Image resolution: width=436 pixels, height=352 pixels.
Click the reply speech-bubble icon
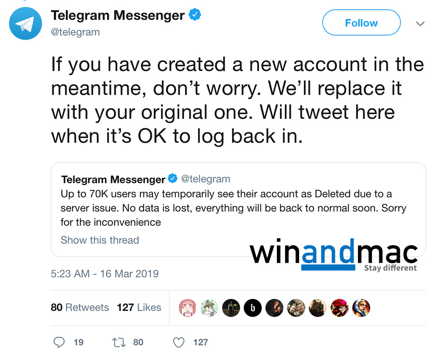point(61,342)
